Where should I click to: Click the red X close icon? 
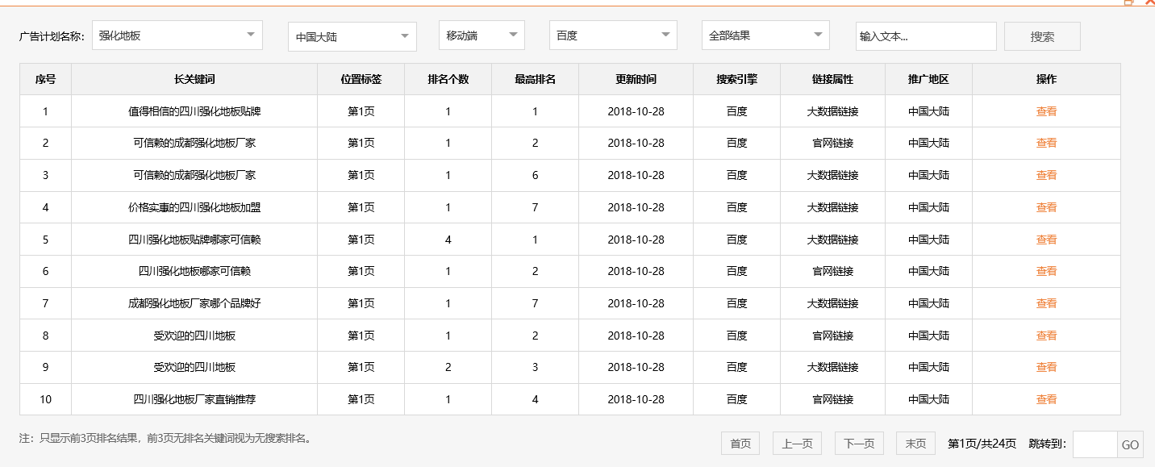[x=1150, y=2]
